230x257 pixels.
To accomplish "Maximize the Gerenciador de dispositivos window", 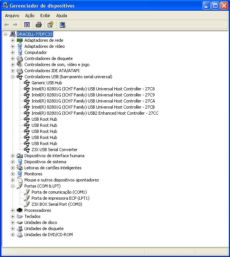I will pos(215,6).
